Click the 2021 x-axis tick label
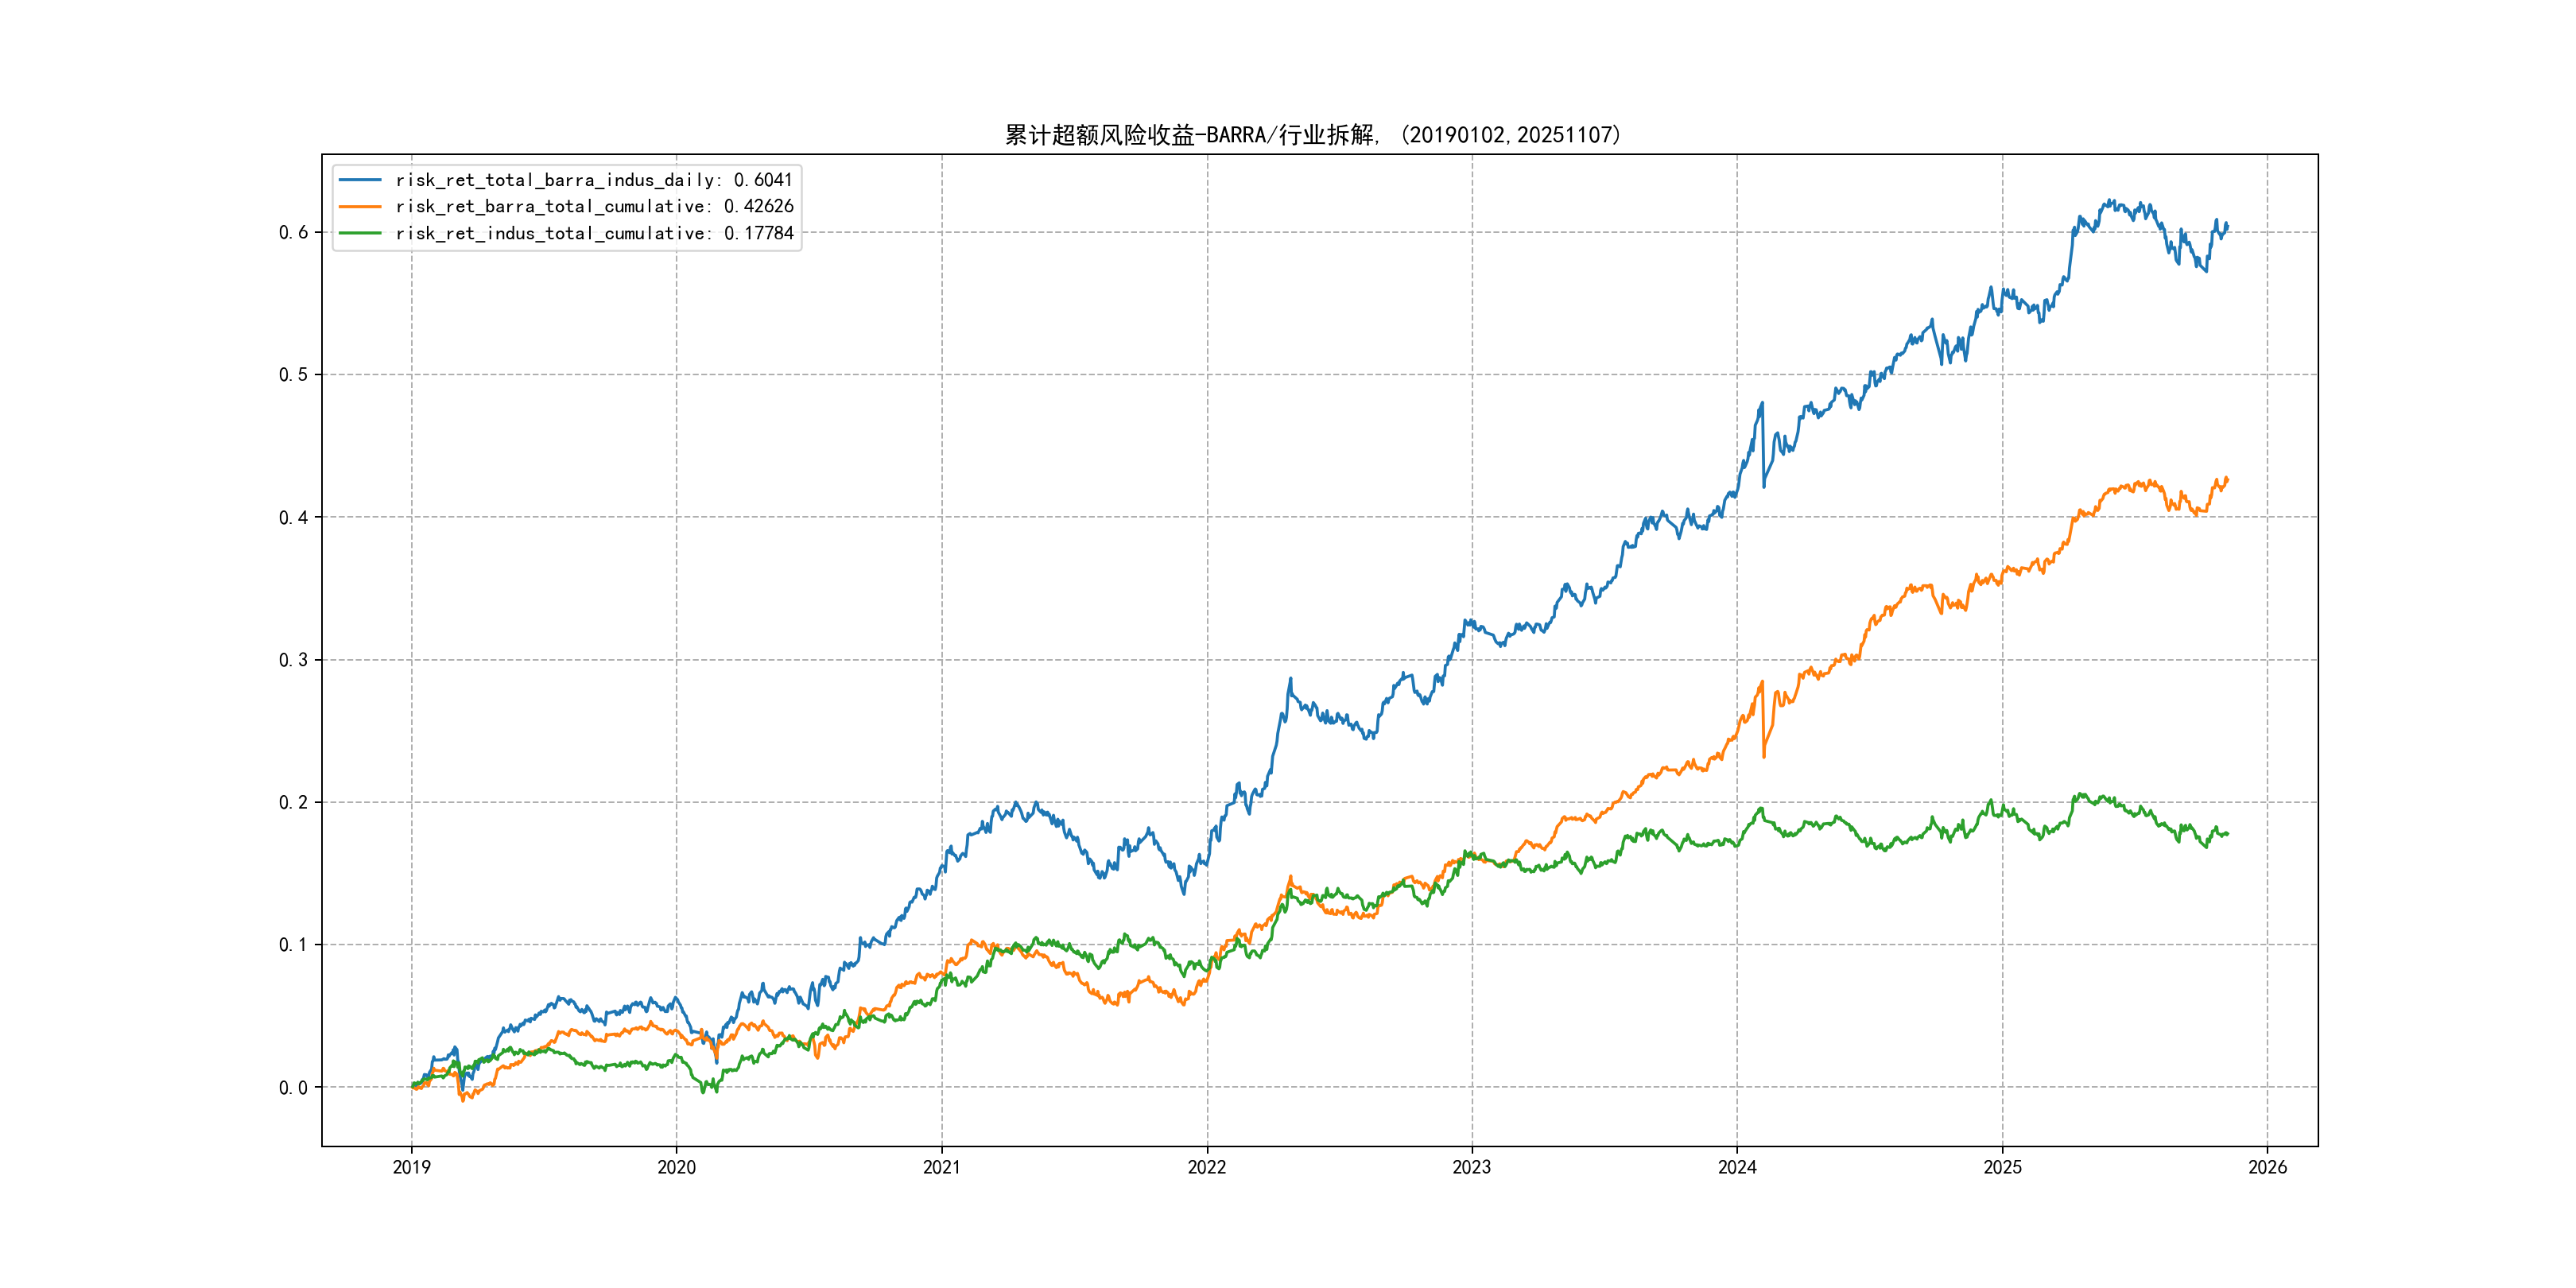2576x1288 pixels. [x=941, y=1167]
